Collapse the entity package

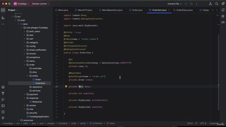point(28,76)
